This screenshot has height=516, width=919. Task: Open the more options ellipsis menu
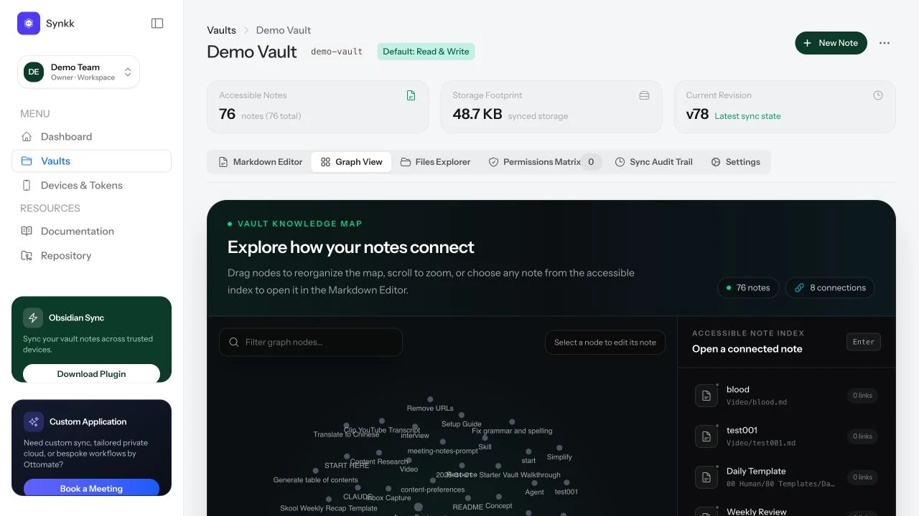(x=885, y=43)
